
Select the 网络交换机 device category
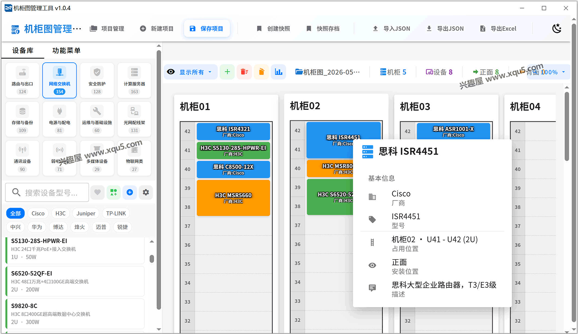pos(59,80)
